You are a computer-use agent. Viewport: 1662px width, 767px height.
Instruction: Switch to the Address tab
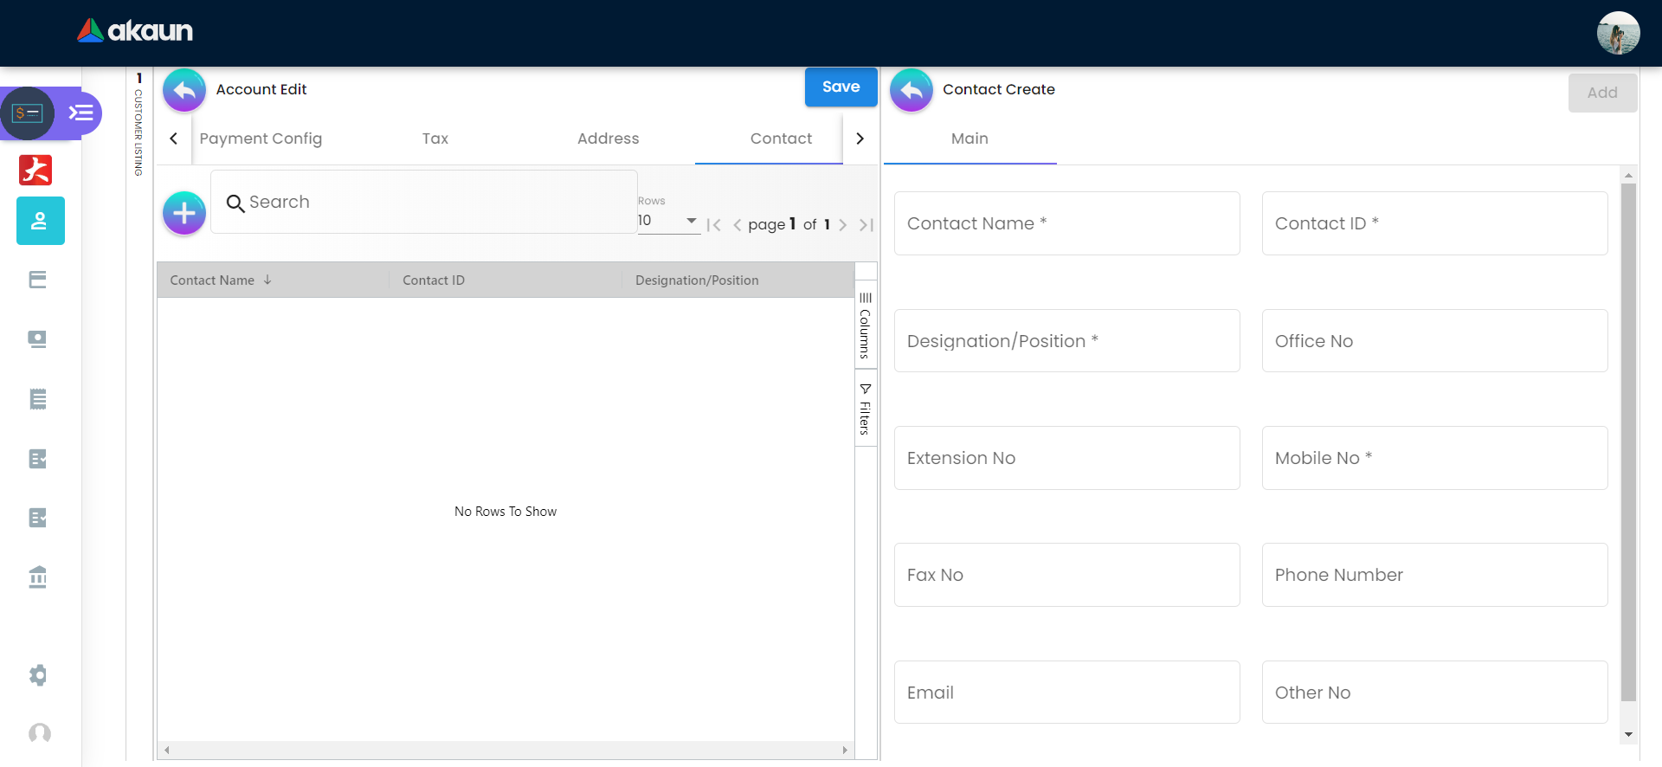point(608,139)
